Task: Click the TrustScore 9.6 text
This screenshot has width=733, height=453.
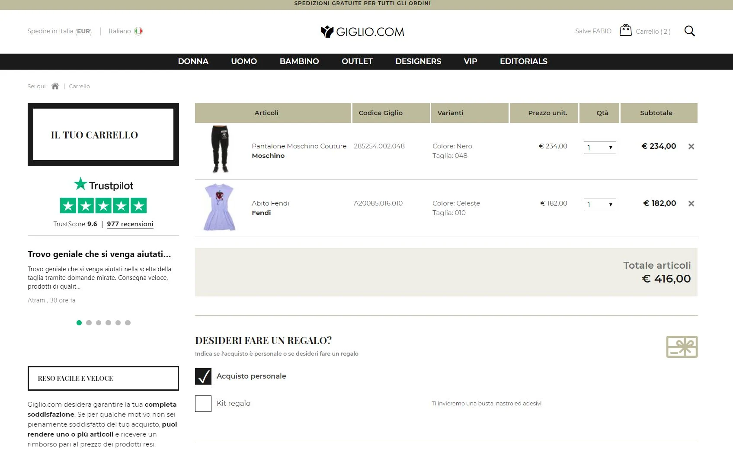Action: (x=75, y=224)
